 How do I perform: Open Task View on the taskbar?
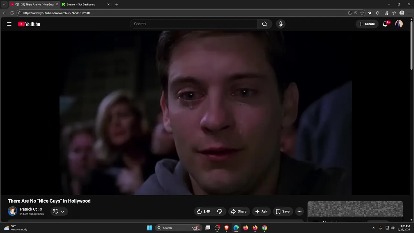click(x=208, y=228)
